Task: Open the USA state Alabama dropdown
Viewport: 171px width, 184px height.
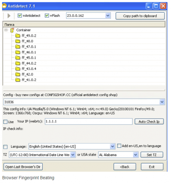Action: 135,155
